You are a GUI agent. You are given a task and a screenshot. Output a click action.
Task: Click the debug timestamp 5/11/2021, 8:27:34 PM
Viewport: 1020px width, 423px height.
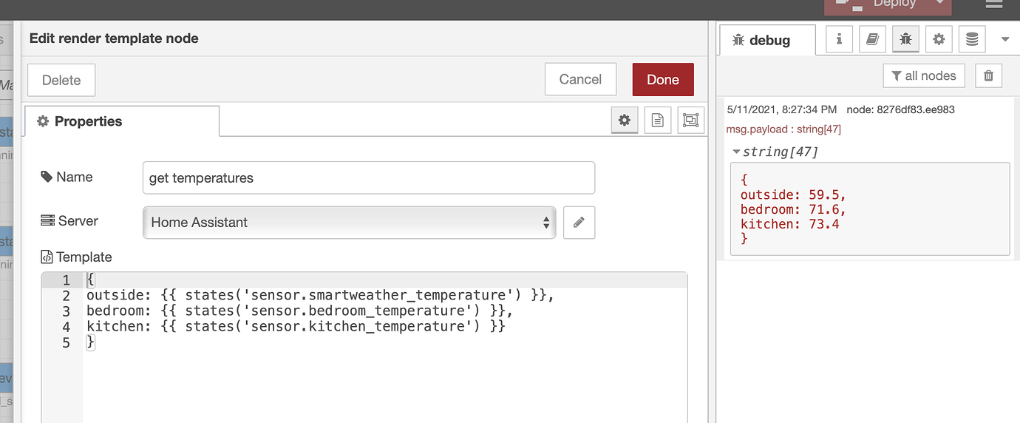tap(782, 109)
